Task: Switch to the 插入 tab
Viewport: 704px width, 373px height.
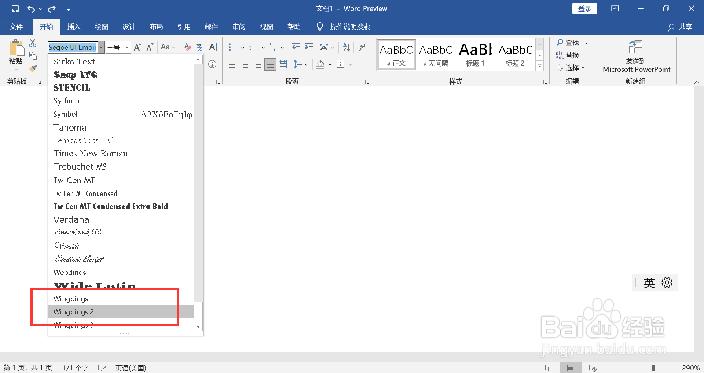Action: [74, 27]
